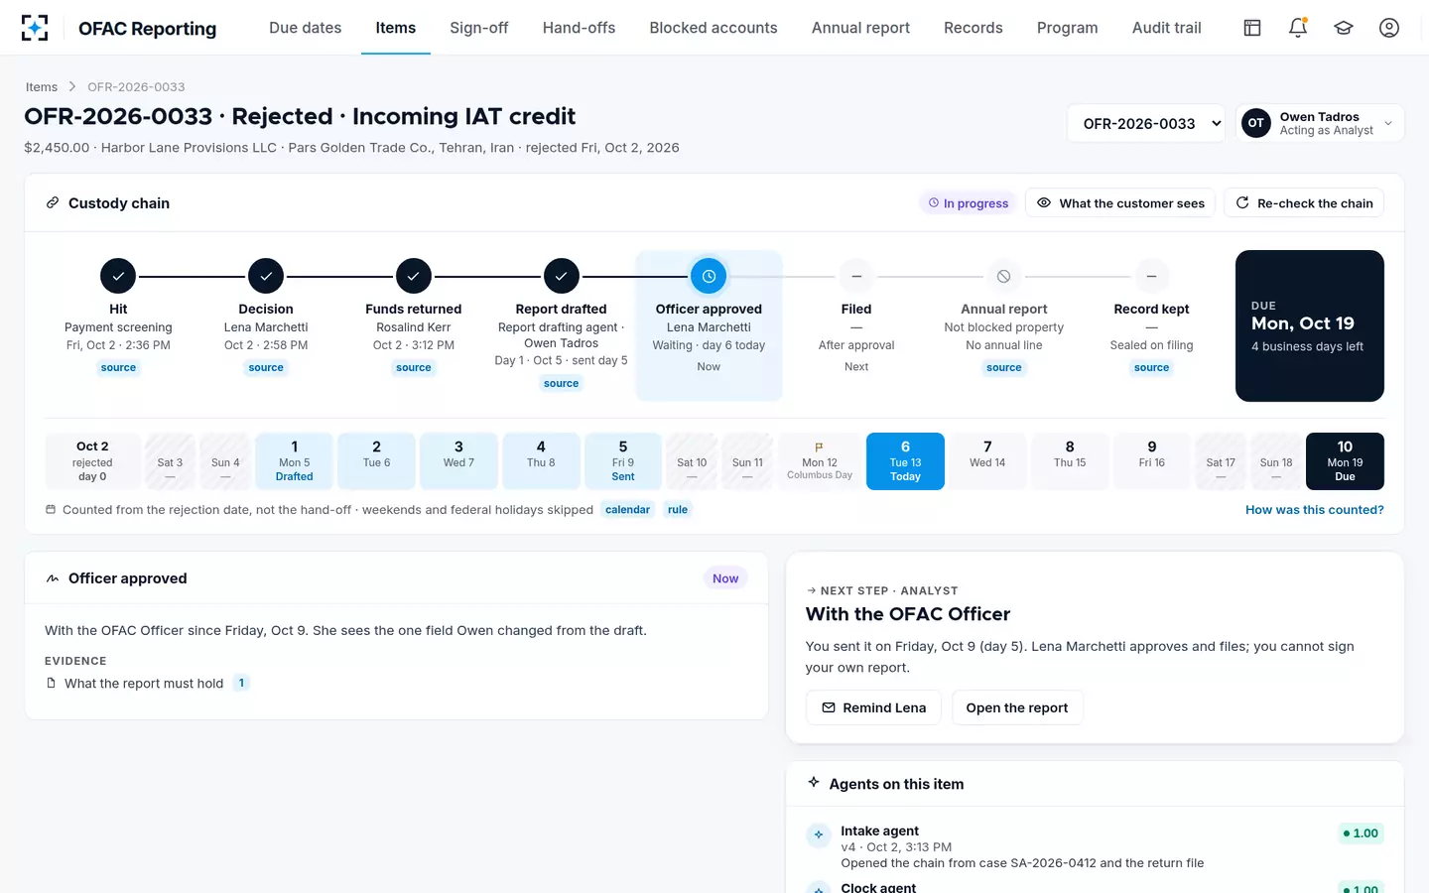Open source tag under the Hit step

pyautogui.click(x=118, y=368)
